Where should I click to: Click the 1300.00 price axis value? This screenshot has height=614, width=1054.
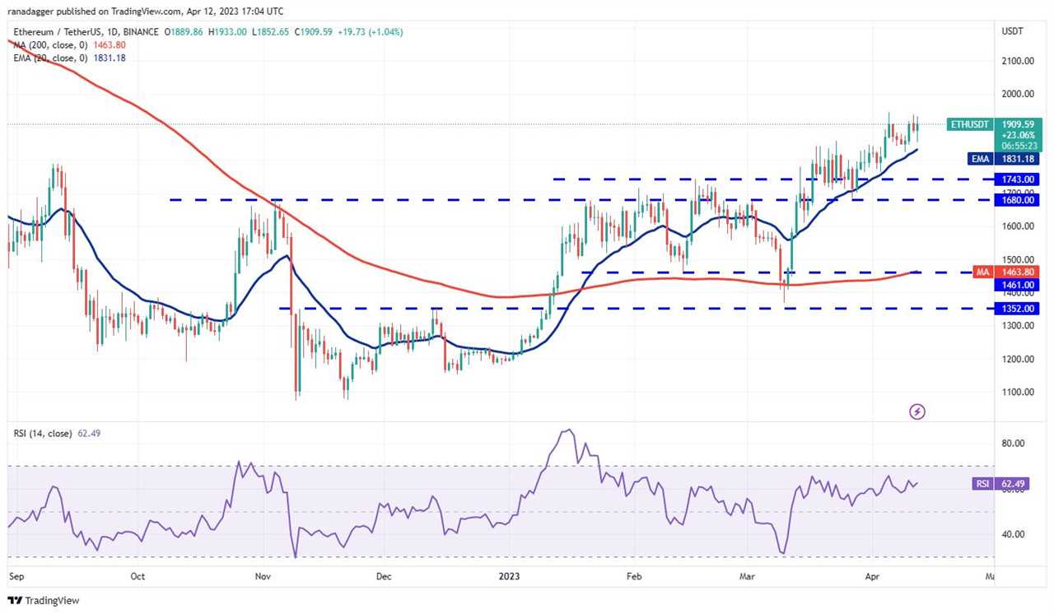point(1019,326)
